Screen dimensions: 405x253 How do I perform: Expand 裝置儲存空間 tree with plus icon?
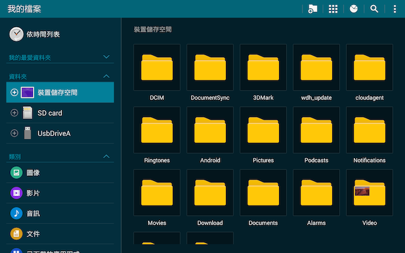click(14, 92)
